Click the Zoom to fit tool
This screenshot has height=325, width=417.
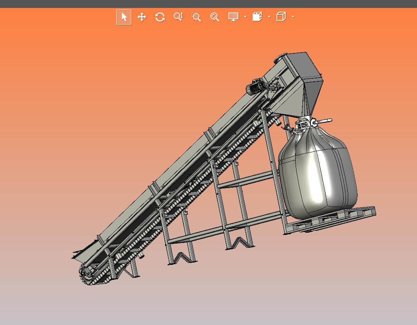pyautogui.click(x=215, y=17)
